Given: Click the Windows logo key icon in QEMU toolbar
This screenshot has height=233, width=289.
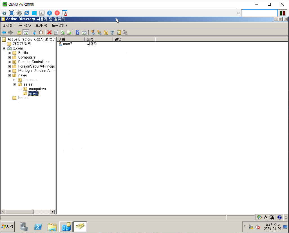Looking at the screenshot, I should coord(34,13).
